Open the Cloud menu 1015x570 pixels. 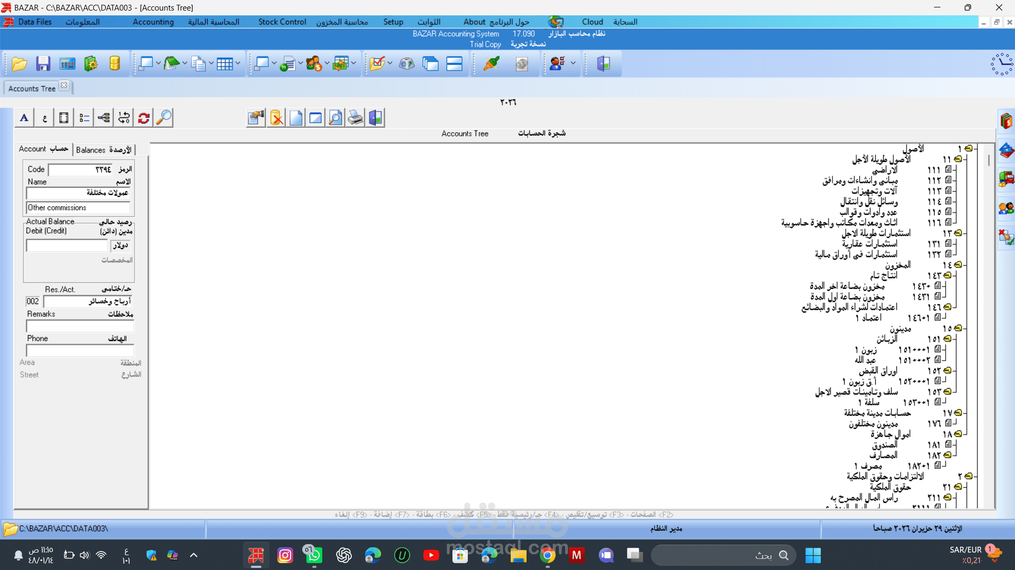[592, 22]
